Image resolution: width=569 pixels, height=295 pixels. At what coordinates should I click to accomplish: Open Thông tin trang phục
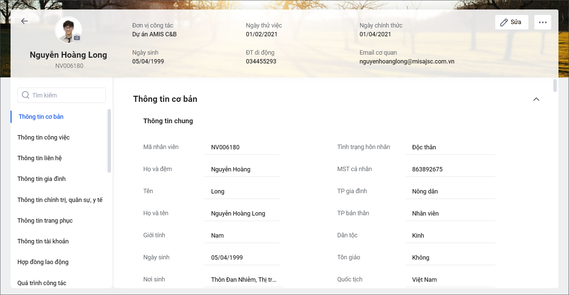point(45,221)
